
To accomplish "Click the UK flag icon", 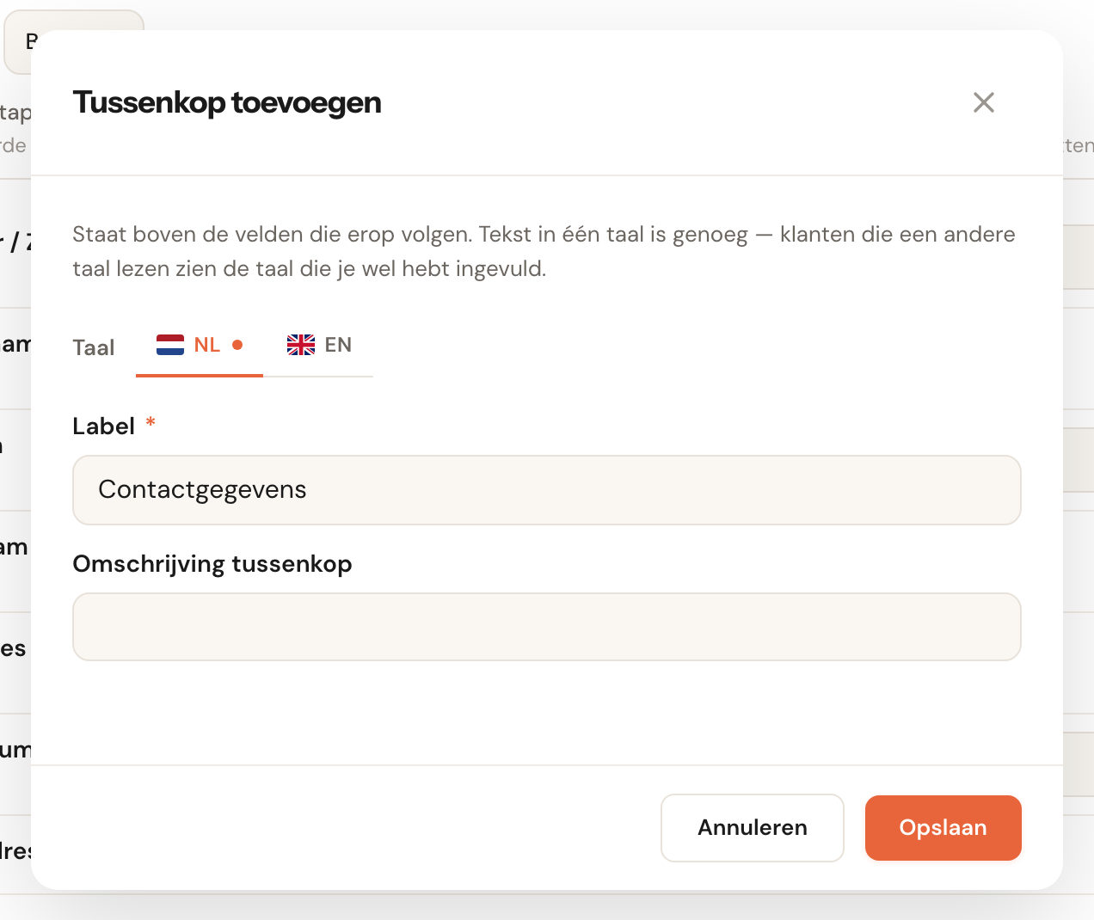I will coord(301,345).
